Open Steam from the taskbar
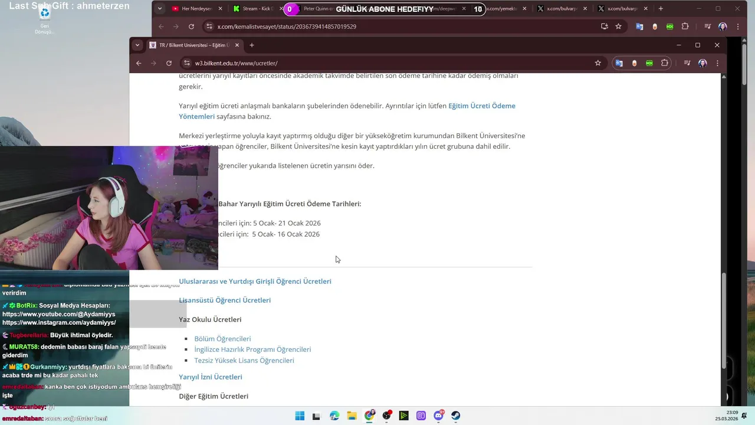The height and width of the screenshot is (425, 755). (456, 416)
